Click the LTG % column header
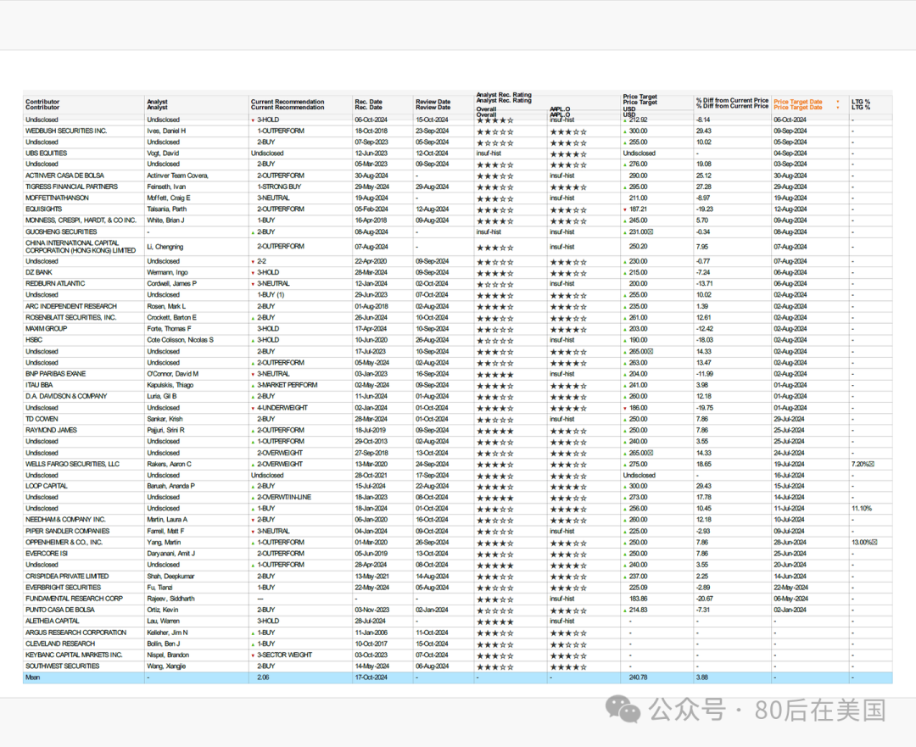Screen dimensions: 916x747 pos(861,104)
